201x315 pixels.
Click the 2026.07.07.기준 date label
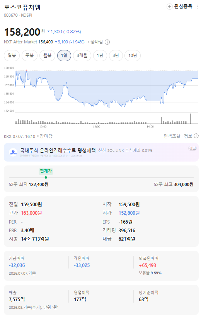[x=22, y=274]
